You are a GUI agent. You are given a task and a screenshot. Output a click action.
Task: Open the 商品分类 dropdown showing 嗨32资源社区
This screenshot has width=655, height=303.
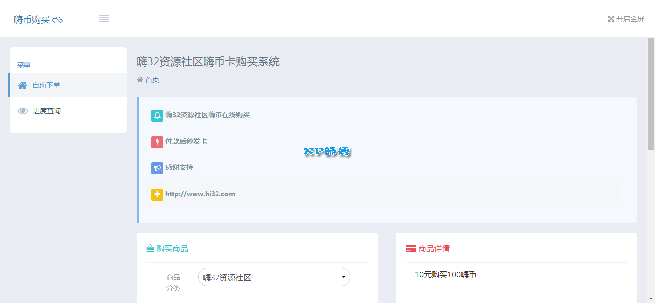click(274, 277)
